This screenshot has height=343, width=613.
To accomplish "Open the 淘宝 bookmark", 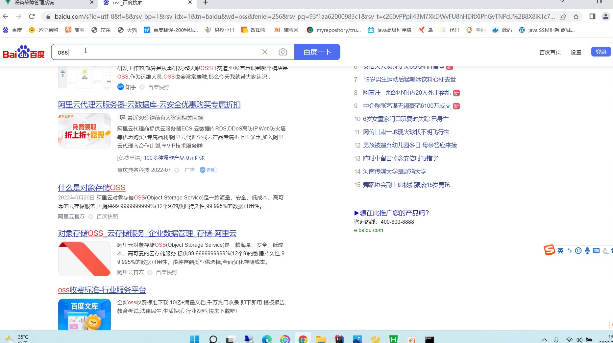I will (x=75, y=30).
